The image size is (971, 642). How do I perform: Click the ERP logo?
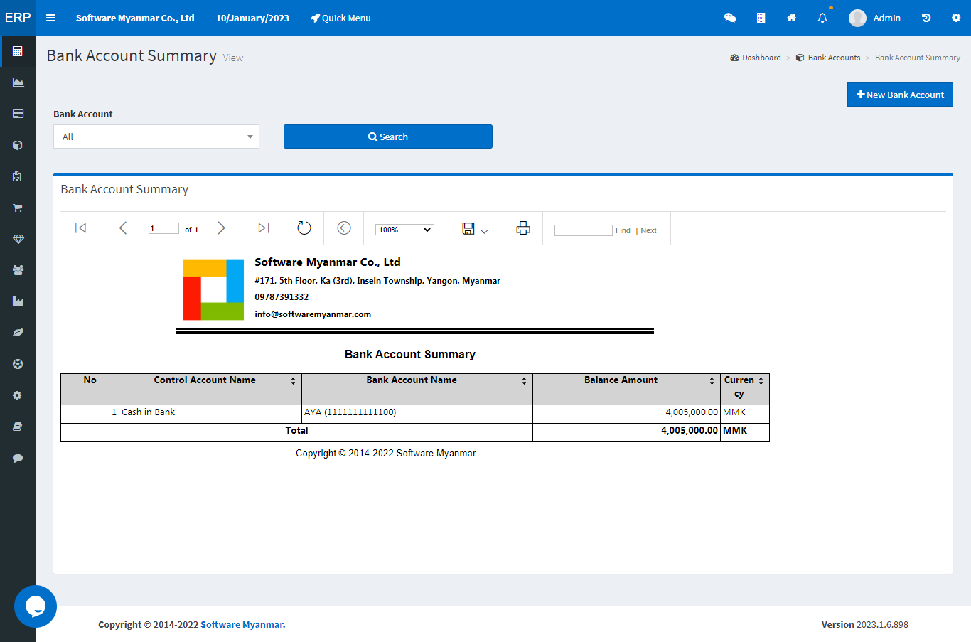point(18,18)
